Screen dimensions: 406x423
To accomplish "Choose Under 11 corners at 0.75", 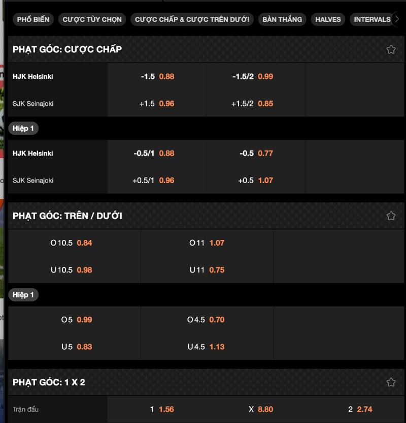I will pyautogui.click(x=207, y=270).
